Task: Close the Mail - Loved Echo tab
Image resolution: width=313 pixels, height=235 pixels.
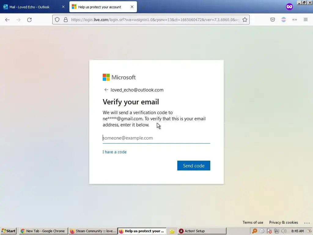Action: coord(63,7)
